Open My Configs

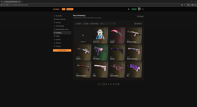94,24
